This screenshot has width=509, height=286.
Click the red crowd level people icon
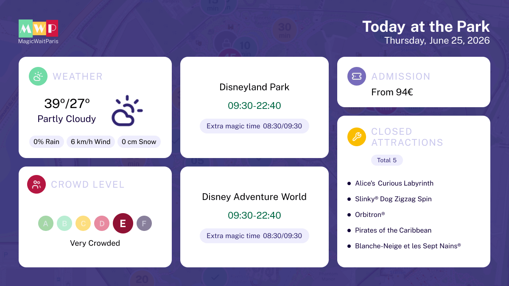[36, 184]
